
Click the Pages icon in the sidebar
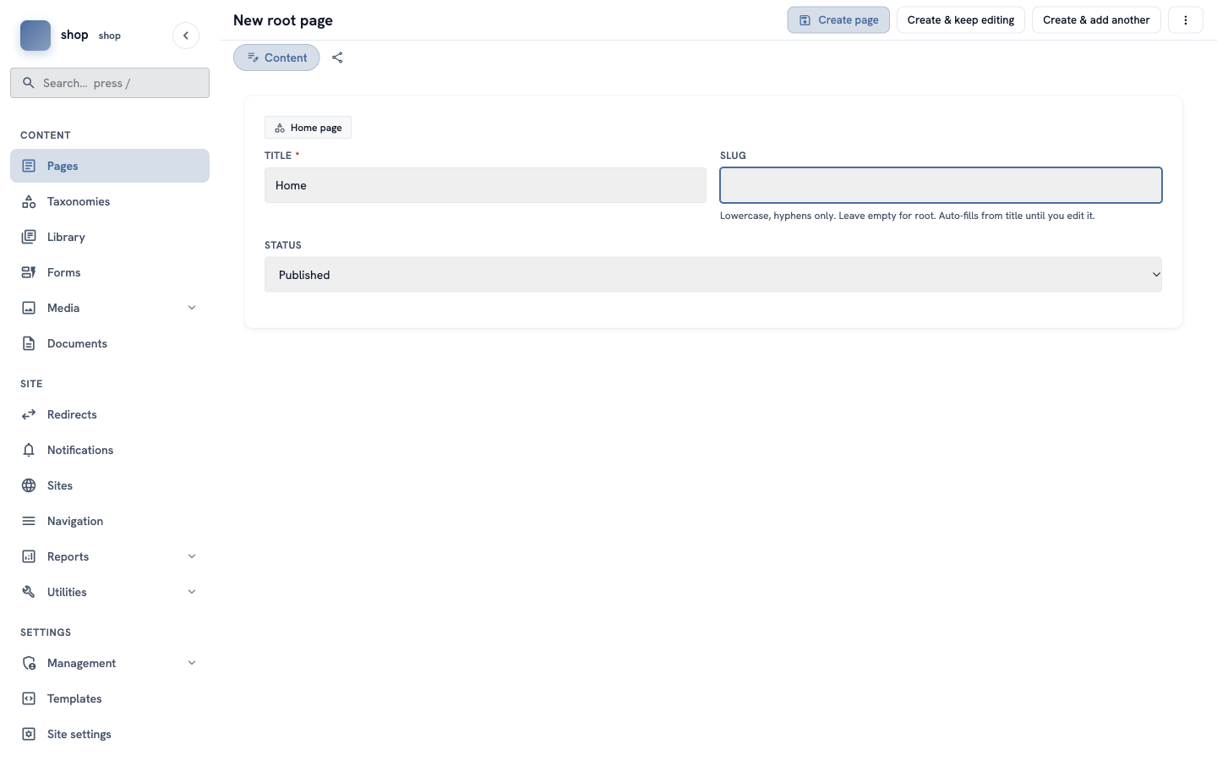29,166
